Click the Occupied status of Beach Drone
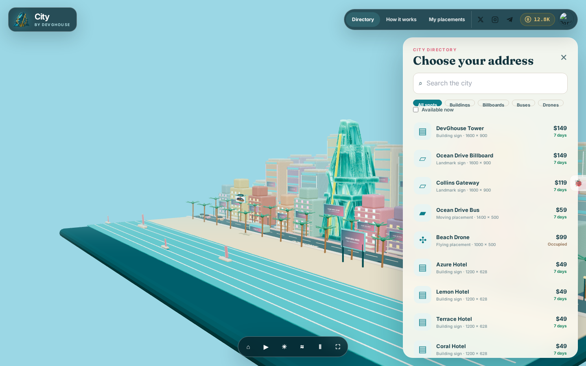The height and width of the screenshot is (366, 586). (x=557, y=244)
